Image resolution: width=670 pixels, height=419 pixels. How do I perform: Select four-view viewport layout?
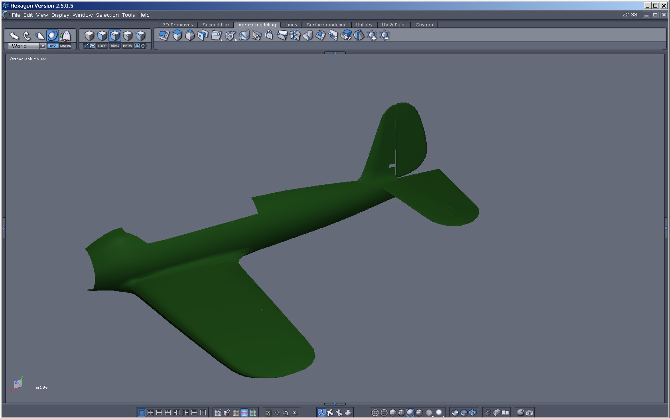click(x=150, y=413)
